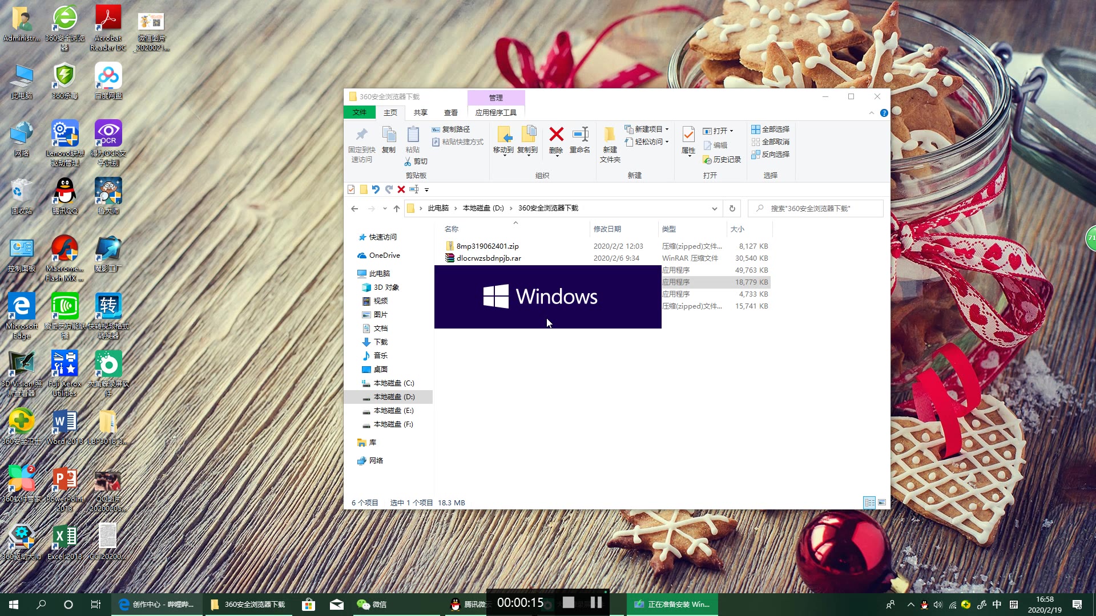Click quick access toolbar Delete icon

[401, 189]
